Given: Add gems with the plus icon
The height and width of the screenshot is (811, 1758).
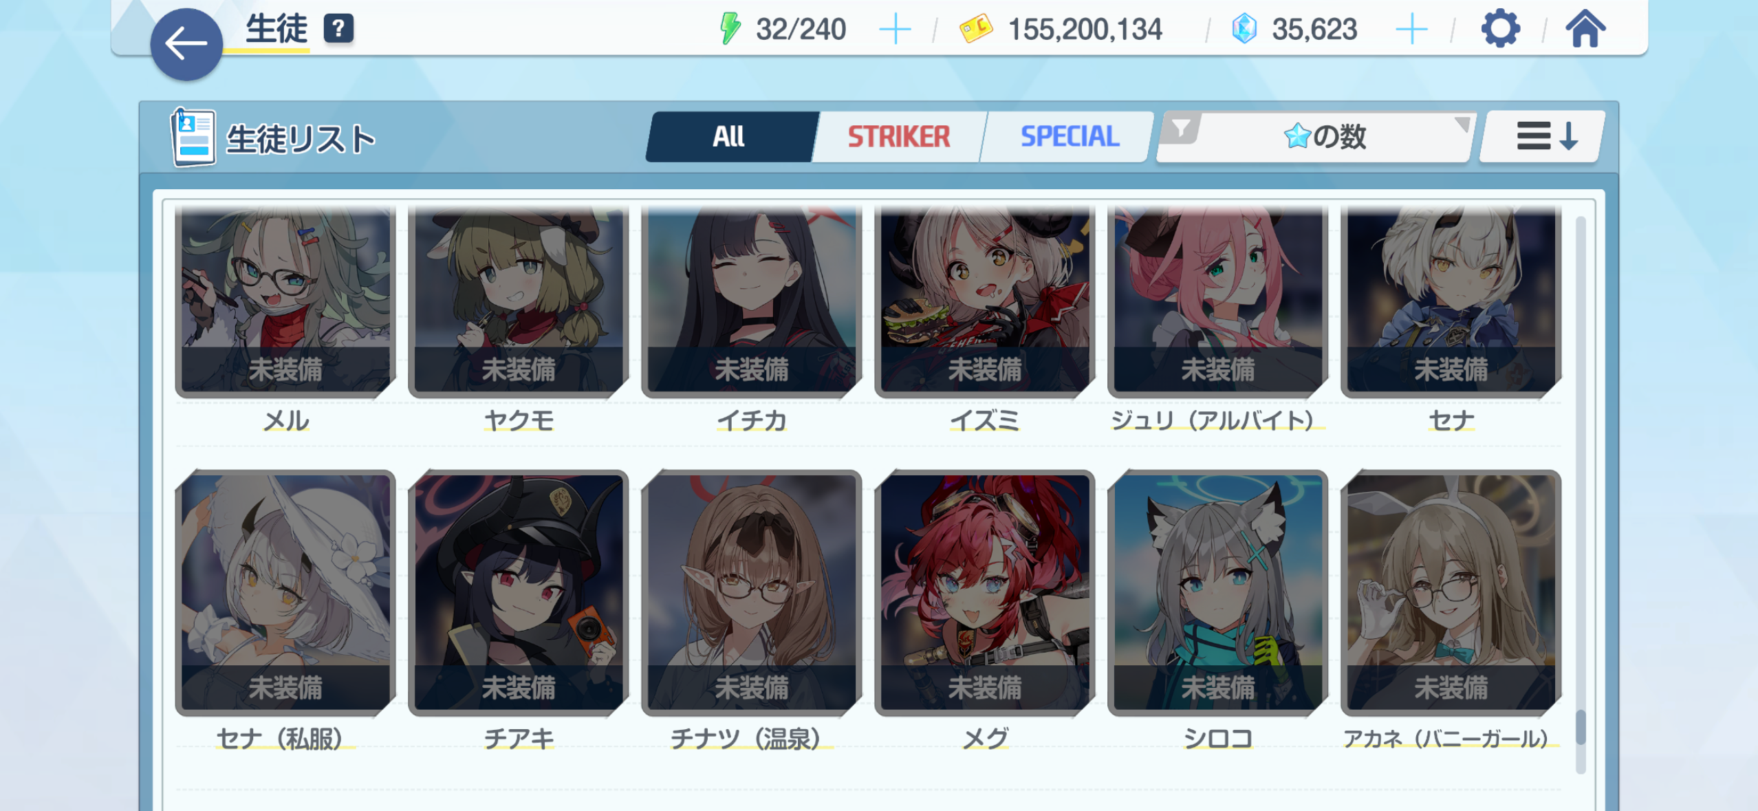Looking at the screenshot, I should click(x=1411, y=30).
